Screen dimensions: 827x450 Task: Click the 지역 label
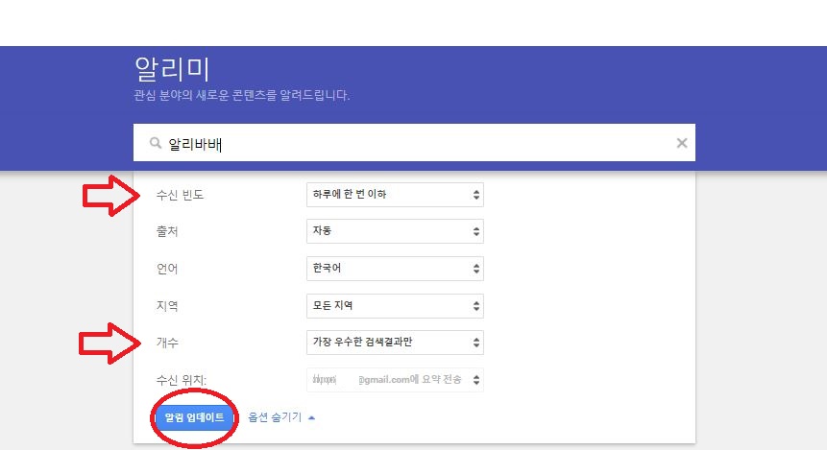tap(167, 306)
